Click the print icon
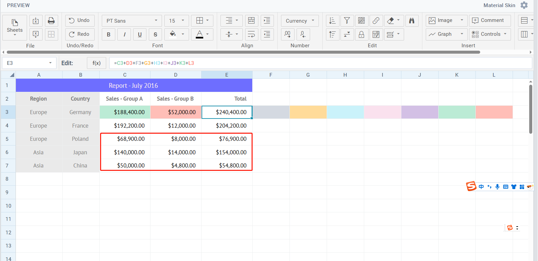Viewport: 538px width, 261px height. pyautogui.click(x=51, y=21)
